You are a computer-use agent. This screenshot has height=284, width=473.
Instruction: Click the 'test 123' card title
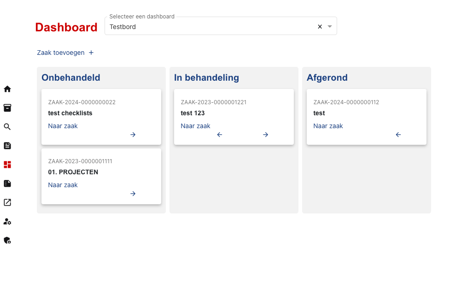(193, 113)
